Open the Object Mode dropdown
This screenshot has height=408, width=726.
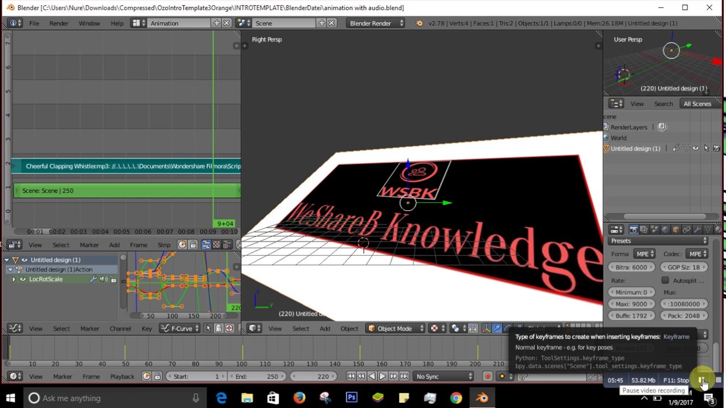[x=396, y=329]
